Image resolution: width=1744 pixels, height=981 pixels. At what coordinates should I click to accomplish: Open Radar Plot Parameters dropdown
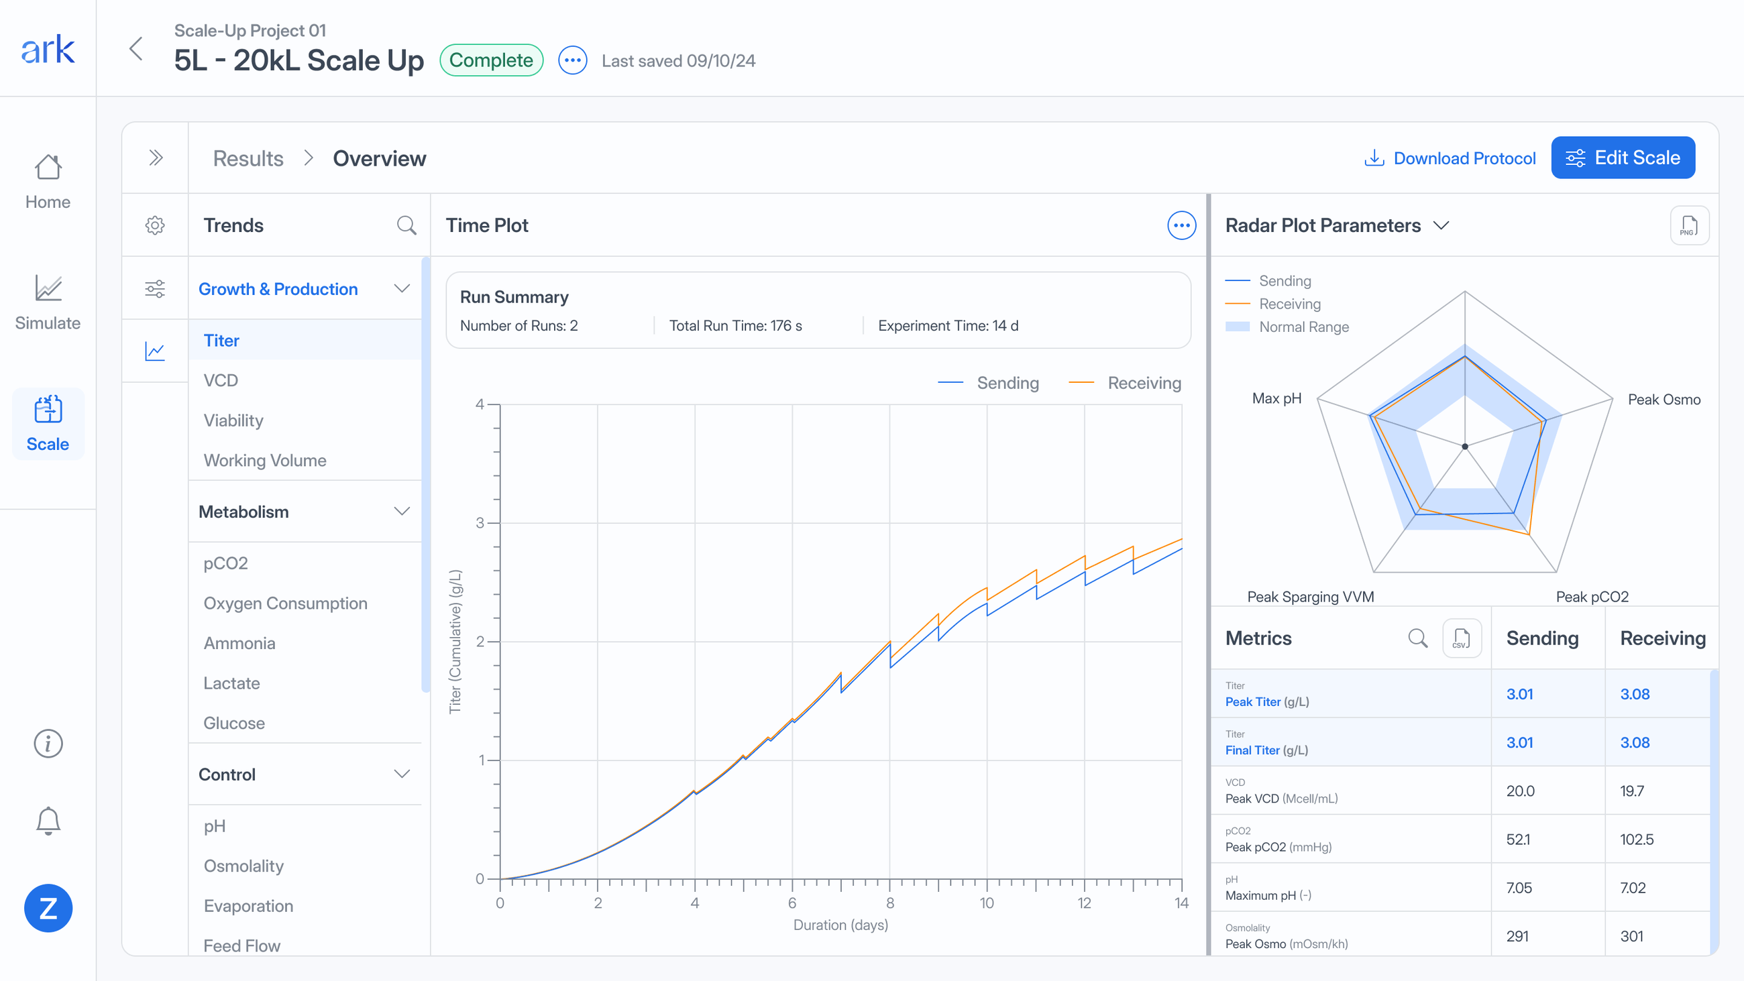1441,225
